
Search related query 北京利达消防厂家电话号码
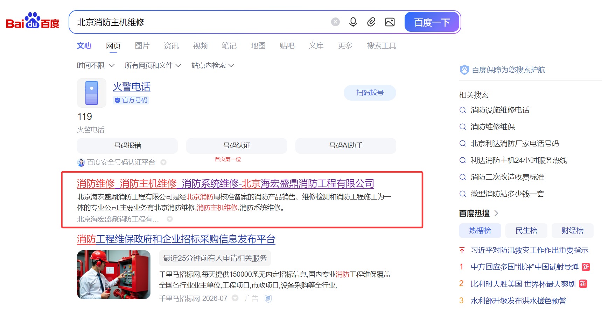515,144
